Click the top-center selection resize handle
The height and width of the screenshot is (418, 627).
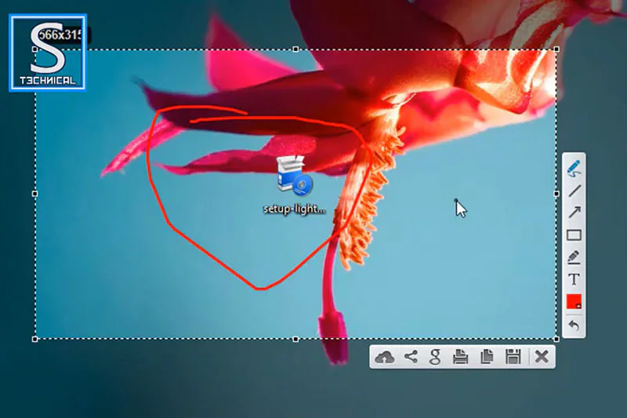pyautogui.click(x=295, y=49)
